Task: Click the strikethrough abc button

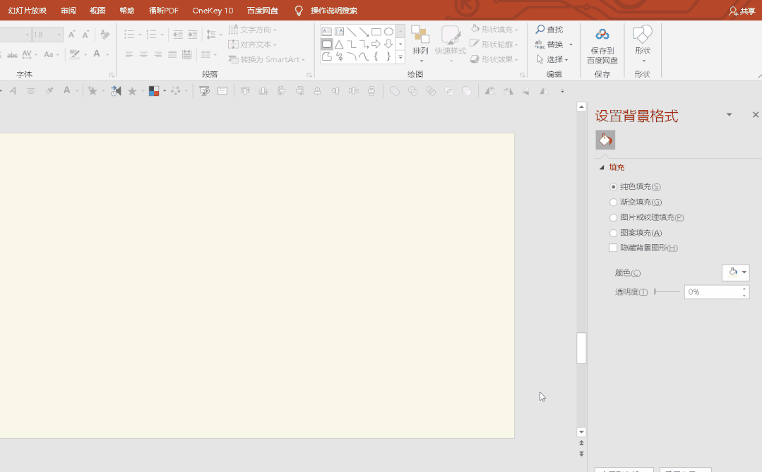Action: pyautogui.click(x=12, y=55)
